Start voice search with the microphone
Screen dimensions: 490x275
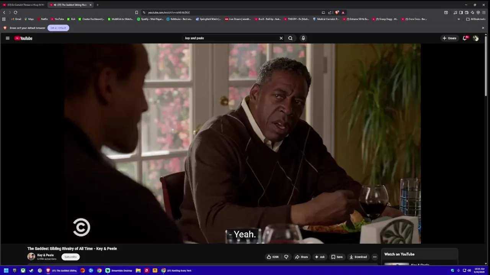[x=303, y=38]
